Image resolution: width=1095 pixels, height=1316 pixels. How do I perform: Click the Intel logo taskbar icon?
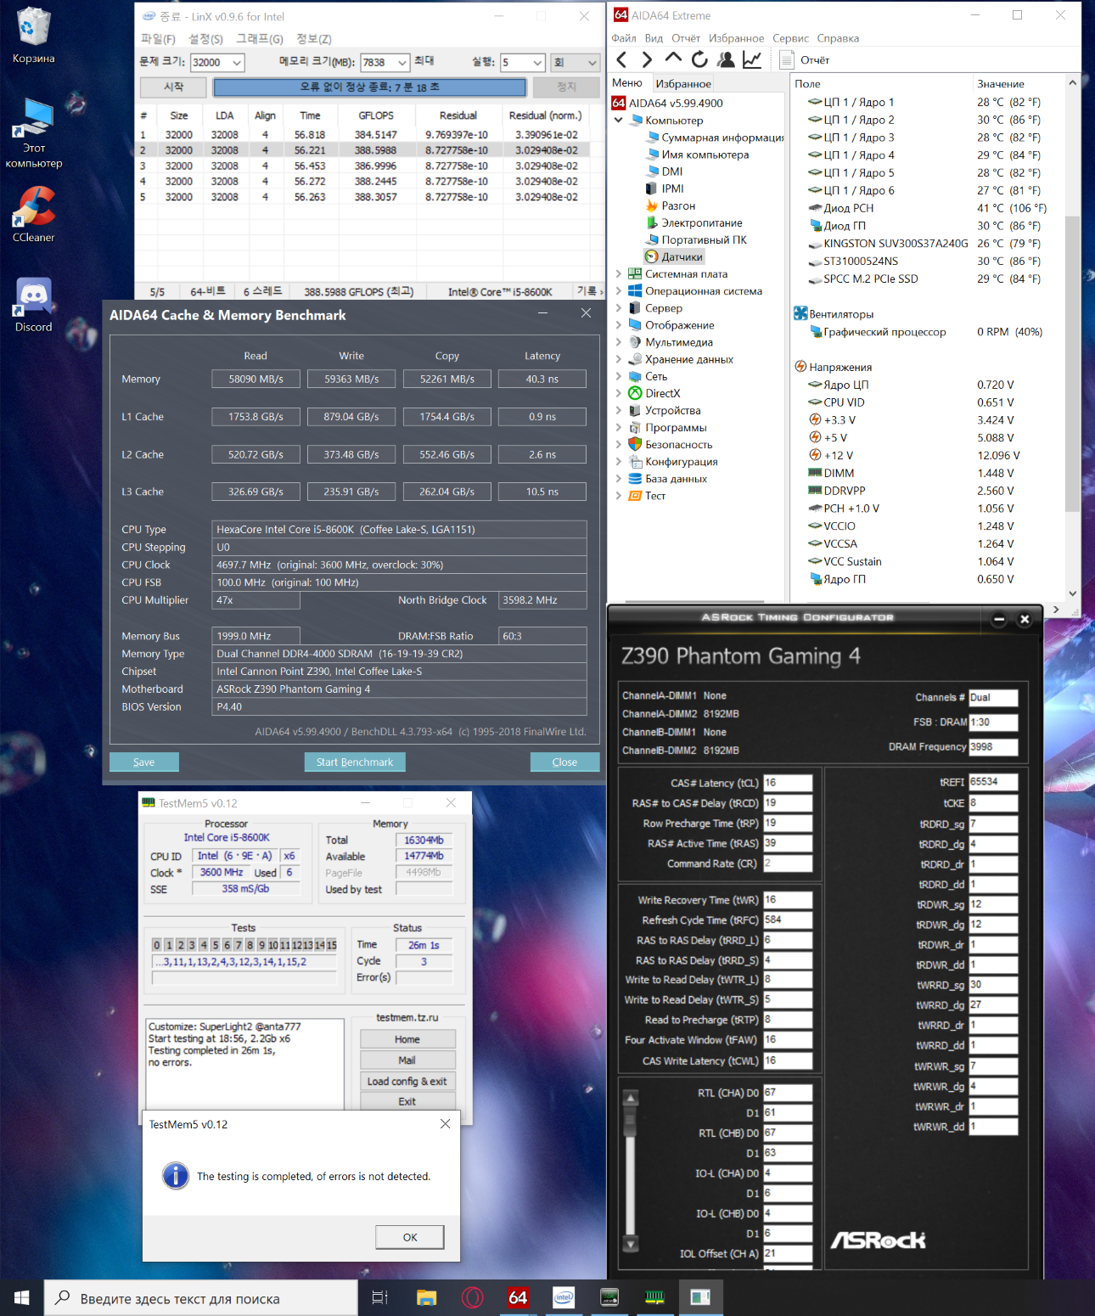click(564, 1298)
